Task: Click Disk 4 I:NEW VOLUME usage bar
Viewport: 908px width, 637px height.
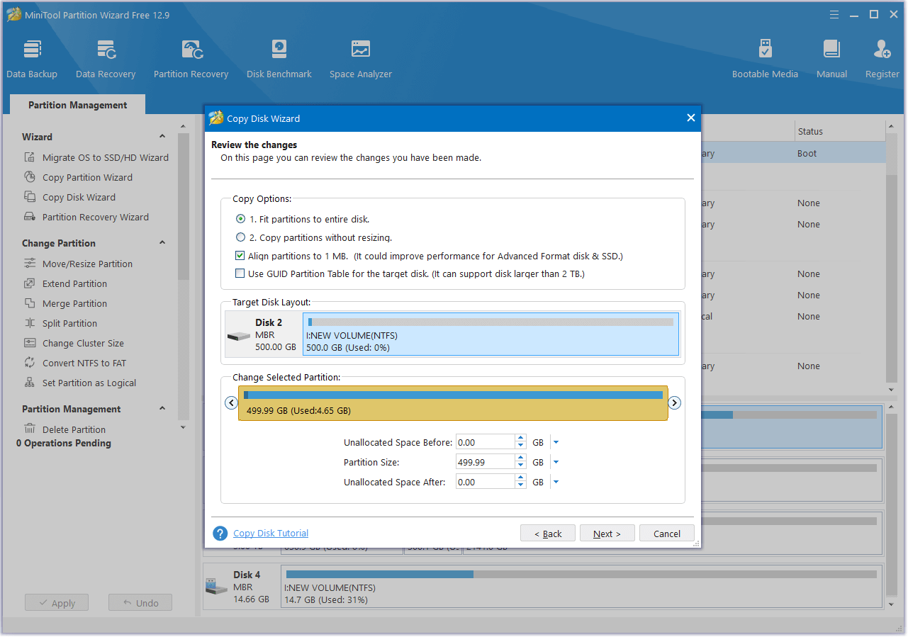Action: (x=581, y=574)
